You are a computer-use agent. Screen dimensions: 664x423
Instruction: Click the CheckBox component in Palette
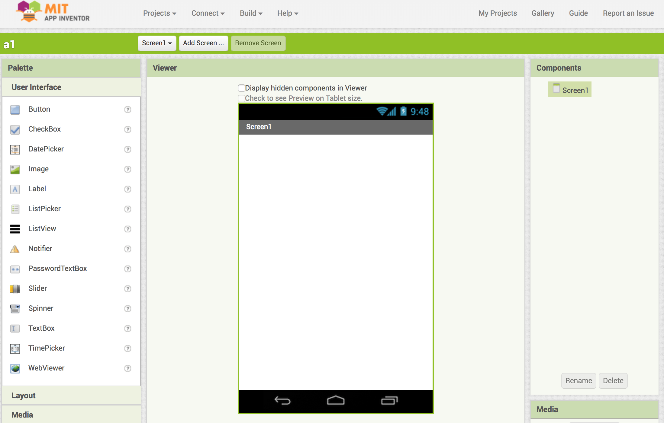44,129
